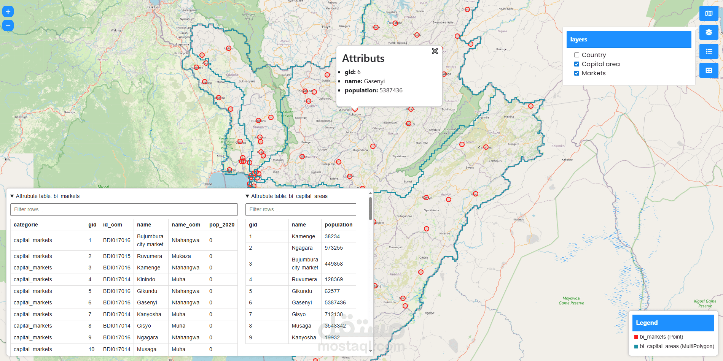Select the Bujumbura city market row in bi_markets
Viewport: 723px width, 361px height.
click(124, 240)
